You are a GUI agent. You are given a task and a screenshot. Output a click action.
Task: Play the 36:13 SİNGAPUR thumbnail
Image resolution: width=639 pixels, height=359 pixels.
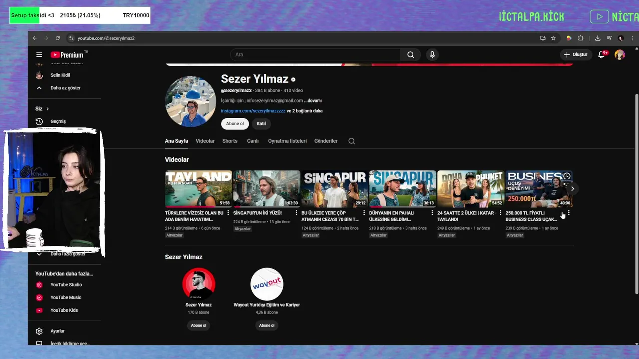(402, 189)
